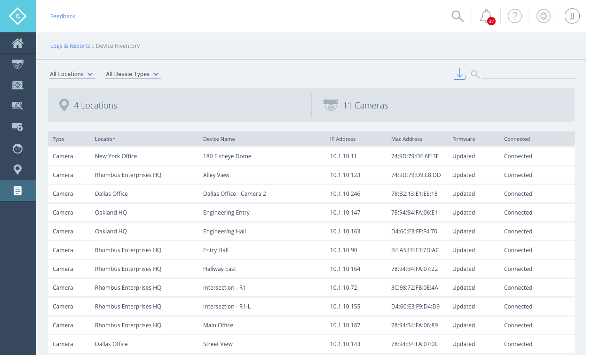Go to Home via the house icon
The height and width of the screenshot is (355, 592).
(18, 44)
